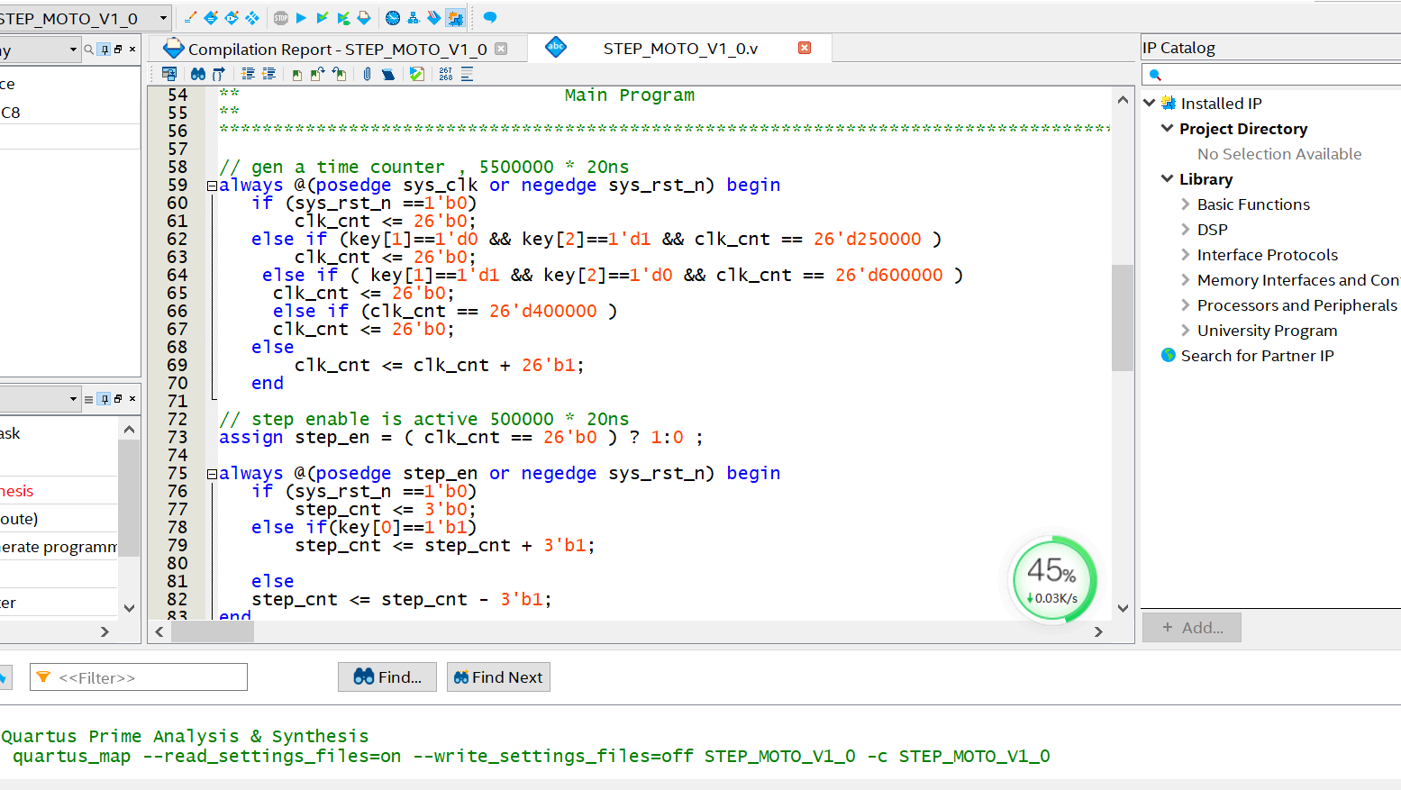The image size is (1401, 790).
Task: Click the second diamond pencil toolbar icon
Action: click(211, 17)
